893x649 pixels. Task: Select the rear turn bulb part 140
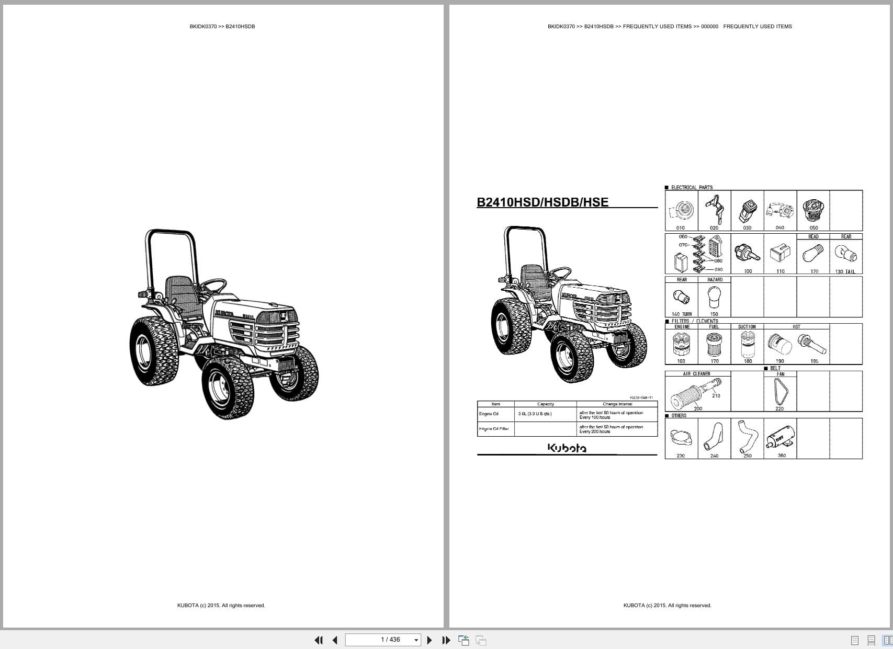pyautogui.click(x=681, y=298)
